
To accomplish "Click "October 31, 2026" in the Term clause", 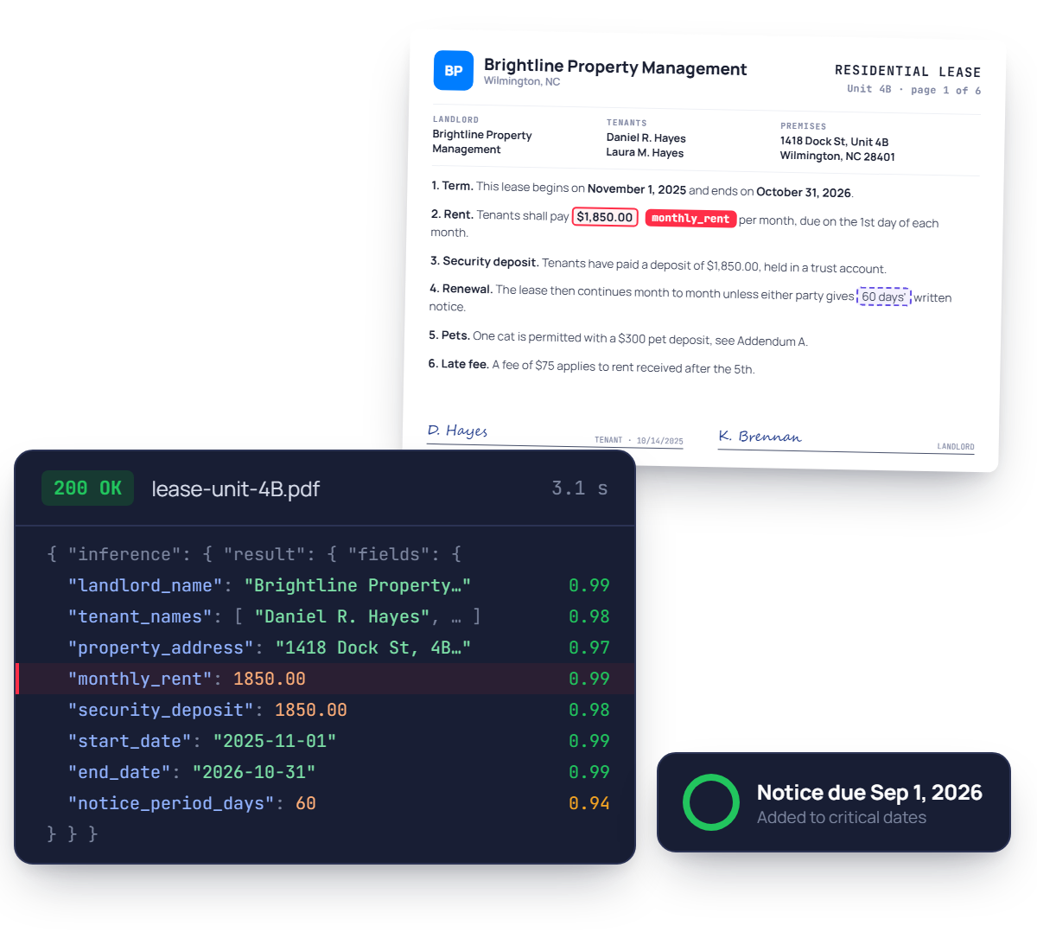I will coord(804,192).
